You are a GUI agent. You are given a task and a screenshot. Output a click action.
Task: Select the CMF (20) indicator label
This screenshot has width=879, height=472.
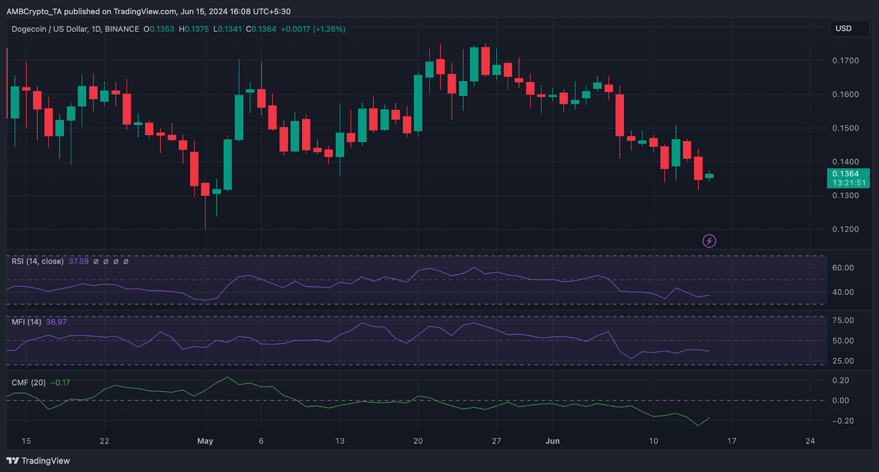[x=29, y=382]
